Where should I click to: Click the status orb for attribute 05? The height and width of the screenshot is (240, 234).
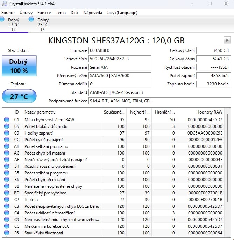(7, 126)
